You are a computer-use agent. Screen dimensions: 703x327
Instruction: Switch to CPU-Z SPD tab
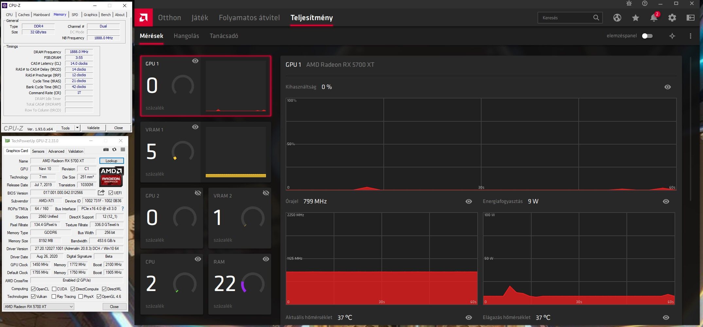(x=75, y=15)
